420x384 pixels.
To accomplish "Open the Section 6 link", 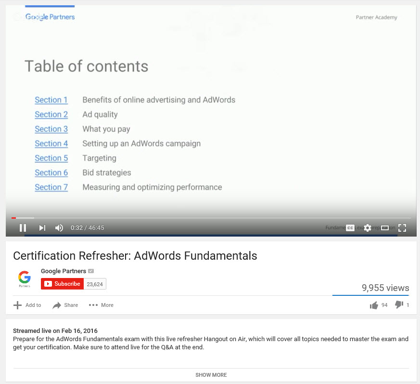I will (51, 172).
